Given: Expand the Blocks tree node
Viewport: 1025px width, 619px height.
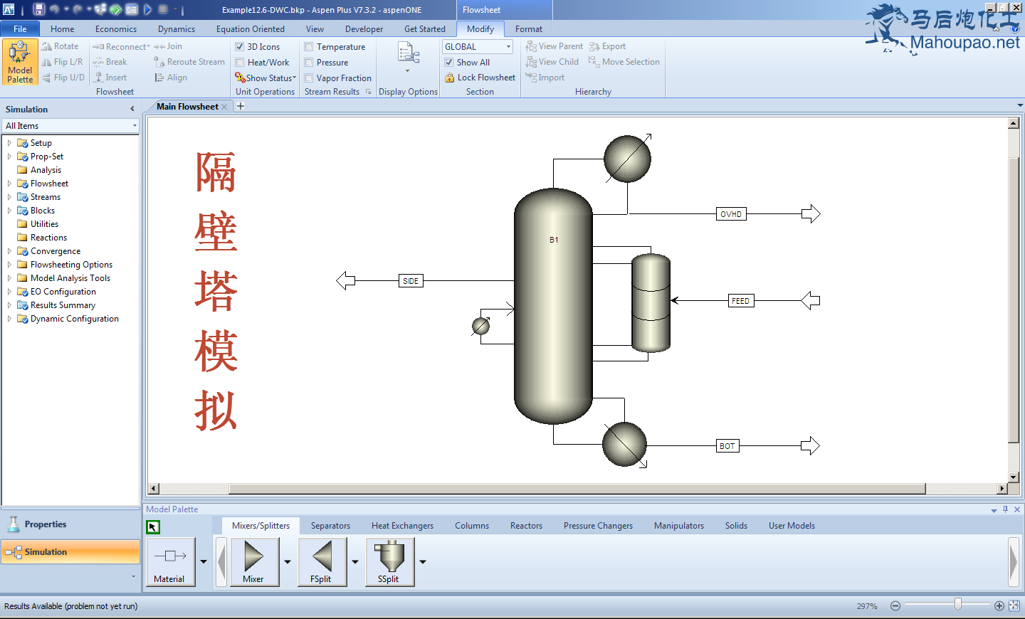Looking at the screenshot, I should tap(9, 211).
